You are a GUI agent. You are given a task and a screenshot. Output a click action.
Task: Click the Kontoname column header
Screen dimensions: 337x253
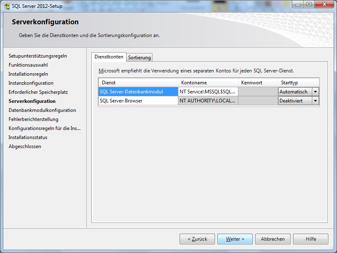(208, 83)
